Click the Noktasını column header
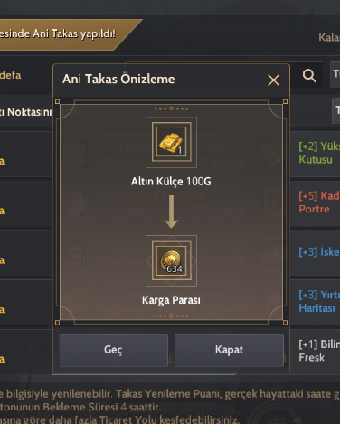This screenshot has height=424, width=340. pos(26,112)
